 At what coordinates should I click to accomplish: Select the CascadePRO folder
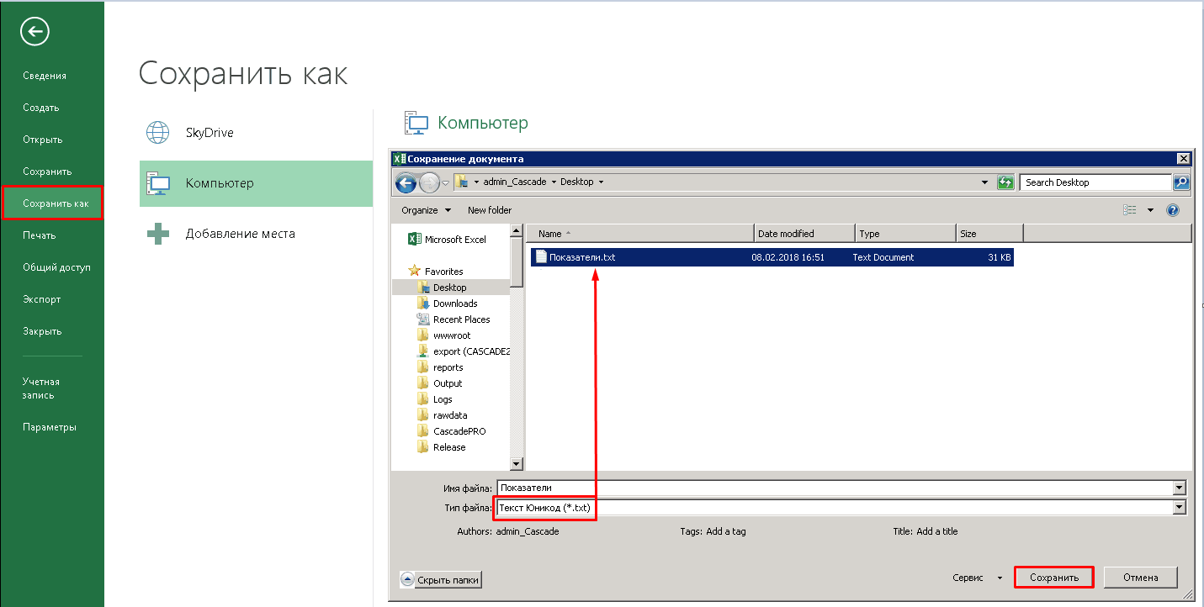coord(451,431)
